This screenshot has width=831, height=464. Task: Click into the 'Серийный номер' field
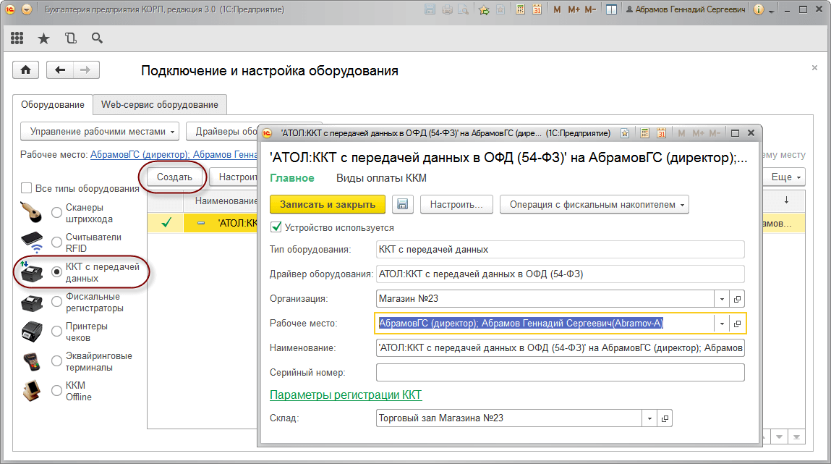561,372
